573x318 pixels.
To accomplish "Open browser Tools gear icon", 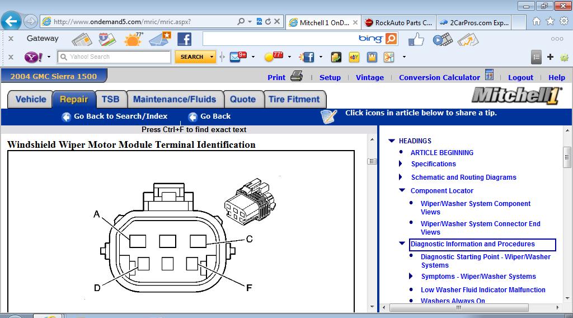I will click(x=564, y=21).
